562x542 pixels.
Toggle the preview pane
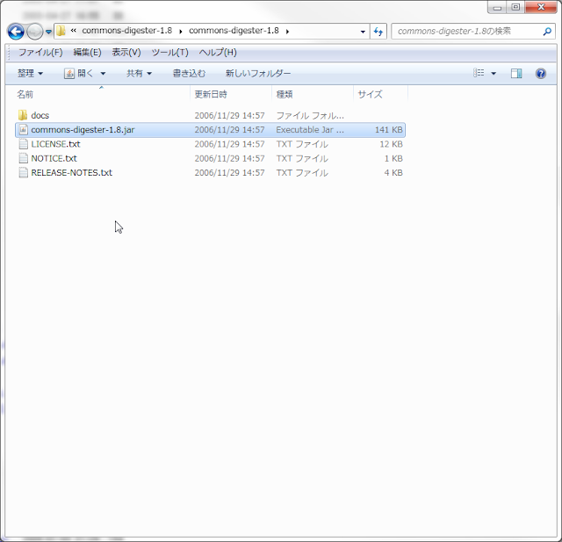(x=516, y=74)
